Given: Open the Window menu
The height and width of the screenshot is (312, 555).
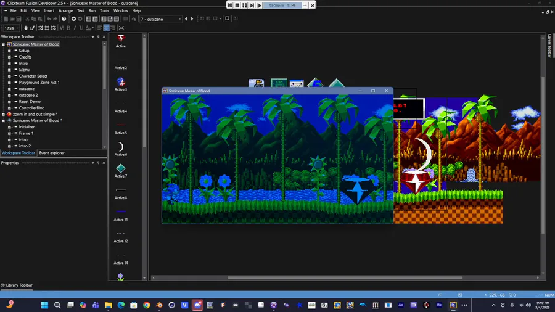Looking at the screenshot, I should pyautogui.click(x=121, y=11).
